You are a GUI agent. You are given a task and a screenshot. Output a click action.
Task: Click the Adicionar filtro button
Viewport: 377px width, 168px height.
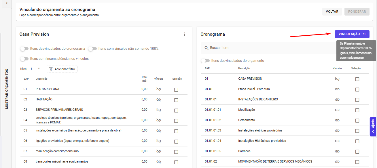click(62, 69)
